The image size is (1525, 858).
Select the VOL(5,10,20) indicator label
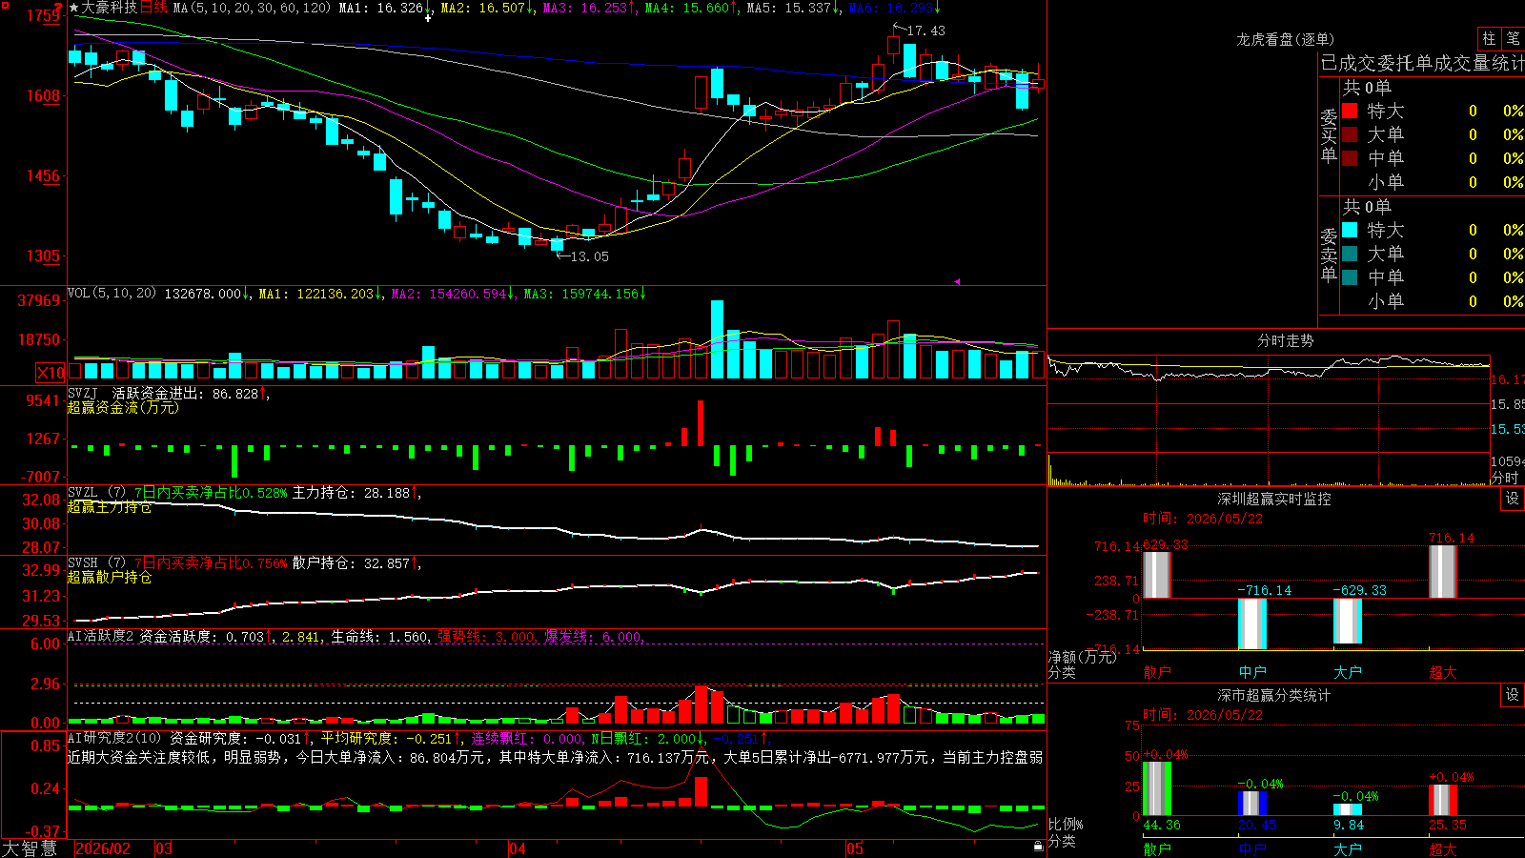112,294
